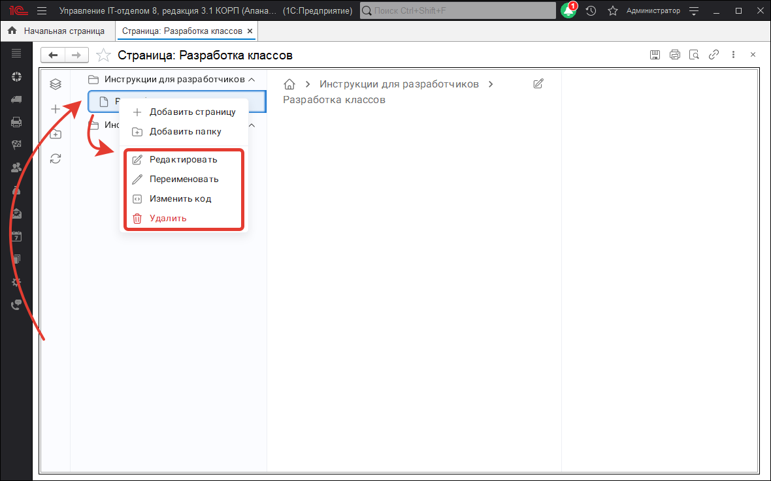Click the layers icon in wiki sidebar
Image resolution: width=771 pixels, height=481 pixels.
pyautogui.click(x=56, y=84)
